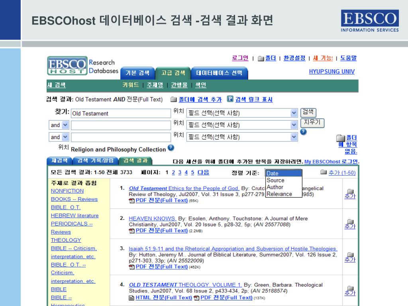
Task: Click add-folder icon for result 1
Action: [350, 191]
